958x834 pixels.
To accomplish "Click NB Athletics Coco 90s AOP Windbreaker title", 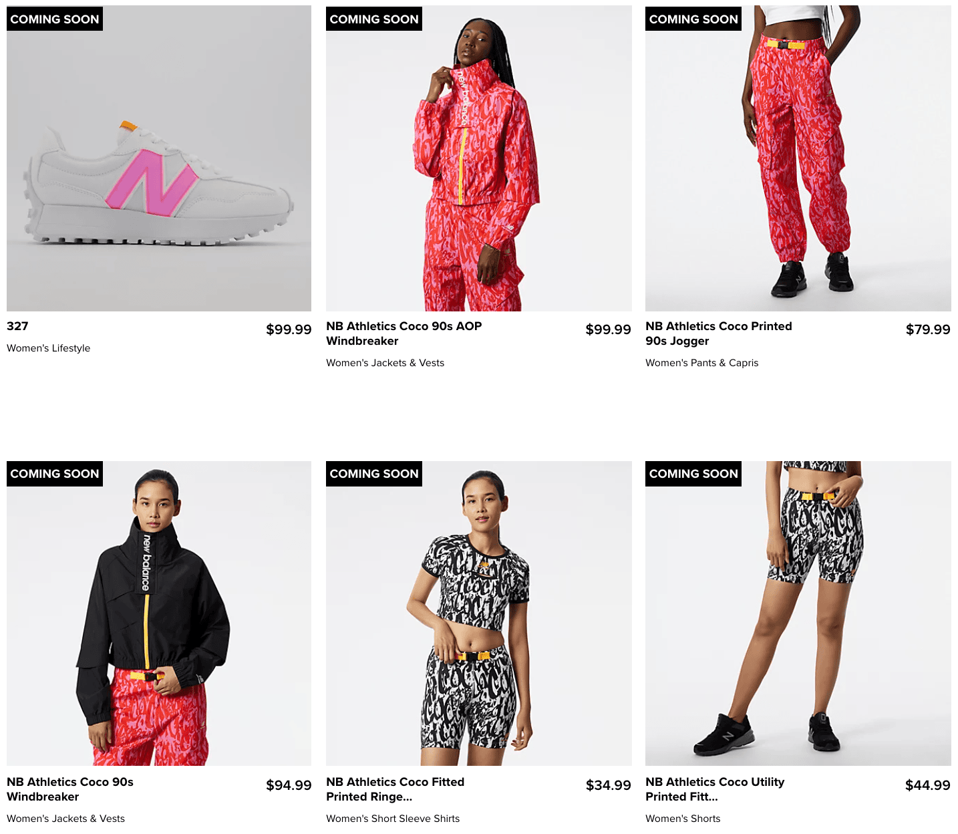I will 404,333.
